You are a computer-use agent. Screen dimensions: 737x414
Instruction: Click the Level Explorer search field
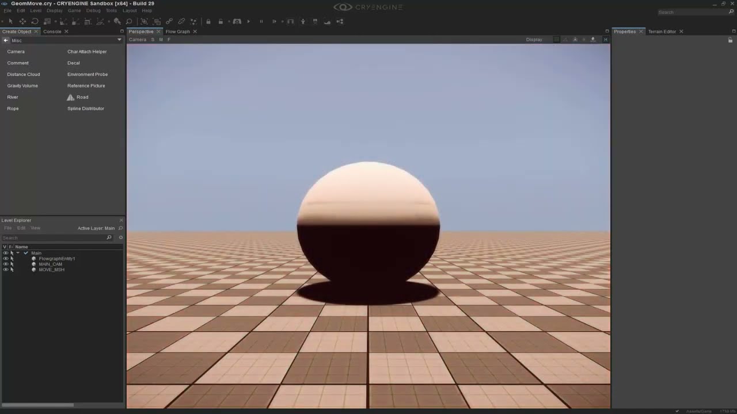coord(56,237)
